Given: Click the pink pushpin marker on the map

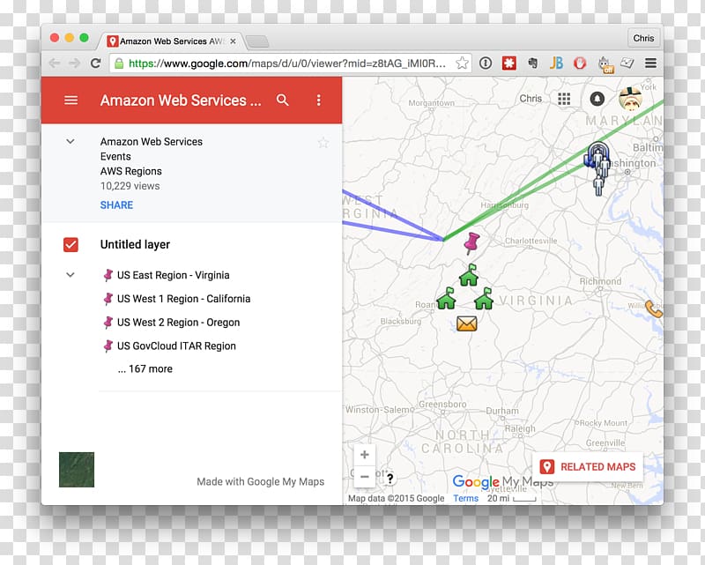Looking at the screenshot, I should point(471,243).
